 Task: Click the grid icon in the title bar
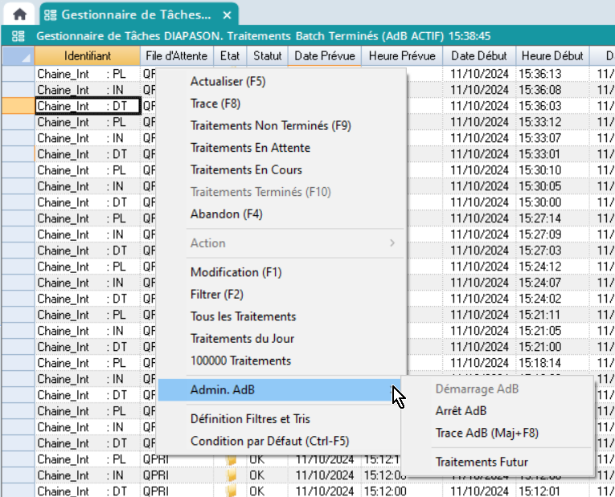click(18, 36)
